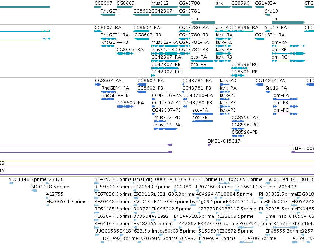Screen dimensions: 314x244
Task: Select transcript mus312-RD
Action: (x=165, y=50)
